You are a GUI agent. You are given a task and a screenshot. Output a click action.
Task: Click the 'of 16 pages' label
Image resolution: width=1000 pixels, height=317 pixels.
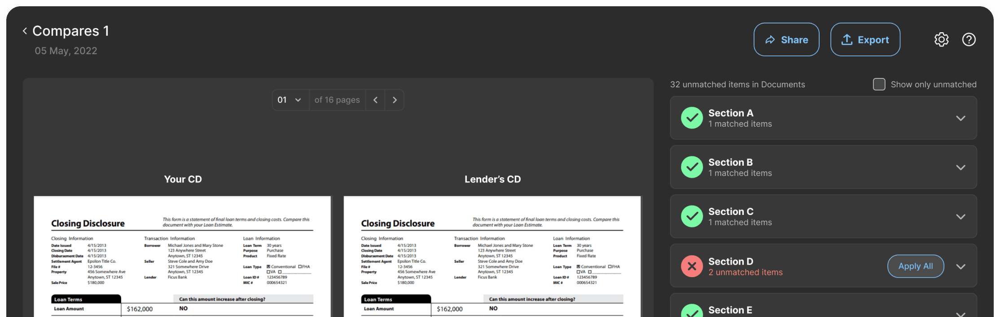pyautogui.click(x=337, y=100)
